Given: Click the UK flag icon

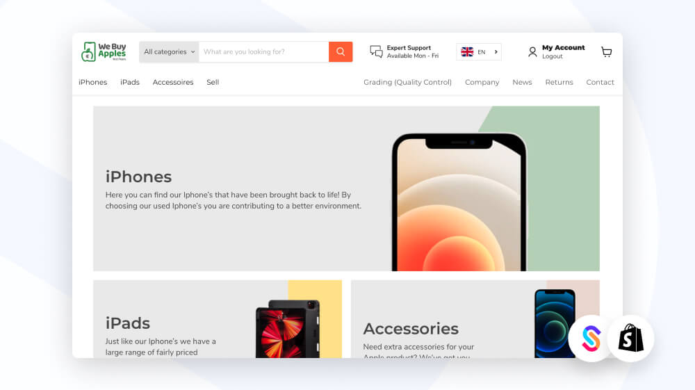Looking at the screenshot, I should 467,52.
